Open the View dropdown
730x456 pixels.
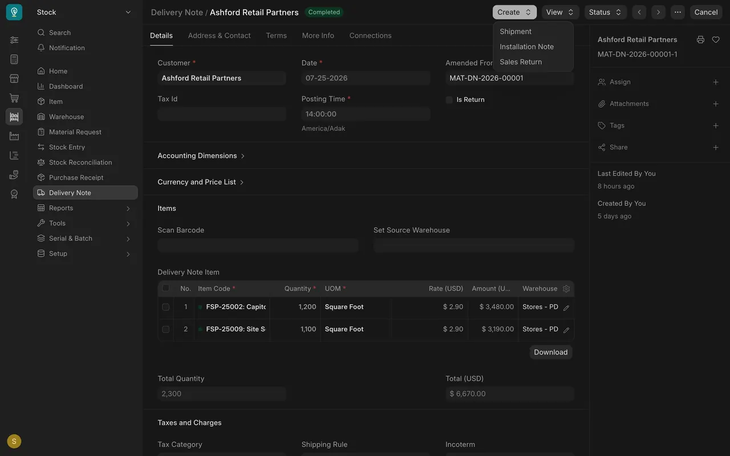[x=560, y=12]
